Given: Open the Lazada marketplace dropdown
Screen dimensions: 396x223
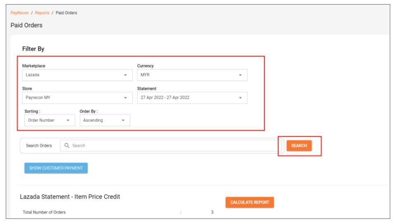Looking at the screenshot, I should pos(77,75).
